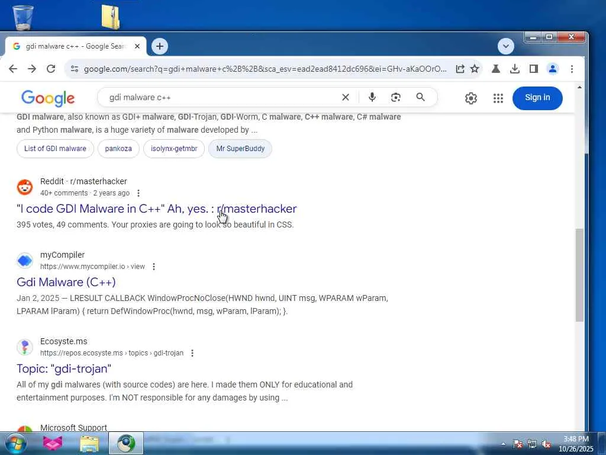
Task: Reload the page with the refresh icon
Action: [x=51, y=69]
